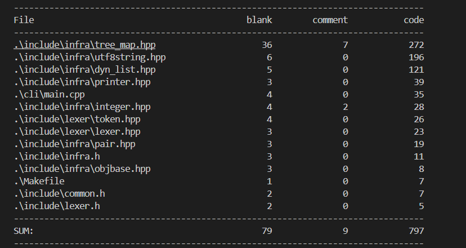Click the total code count 797

pos(416,231)
